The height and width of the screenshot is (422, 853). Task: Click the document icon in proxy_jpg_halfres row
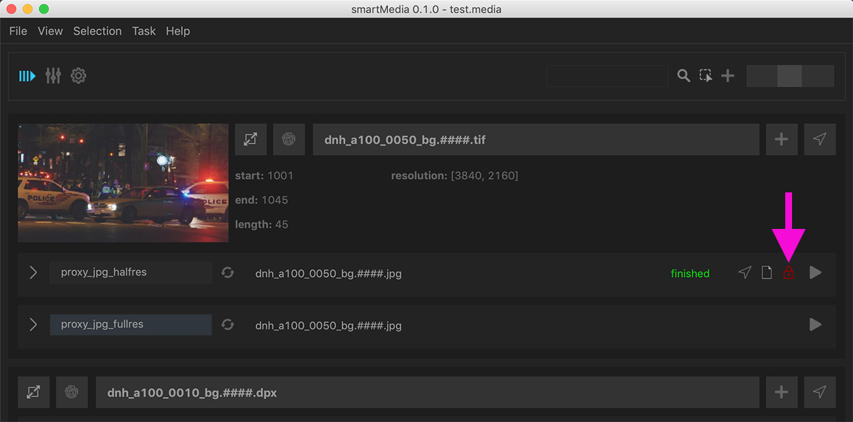point(766,273)
